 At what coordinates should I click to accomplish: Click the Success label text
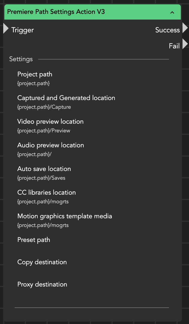(167, 30)
